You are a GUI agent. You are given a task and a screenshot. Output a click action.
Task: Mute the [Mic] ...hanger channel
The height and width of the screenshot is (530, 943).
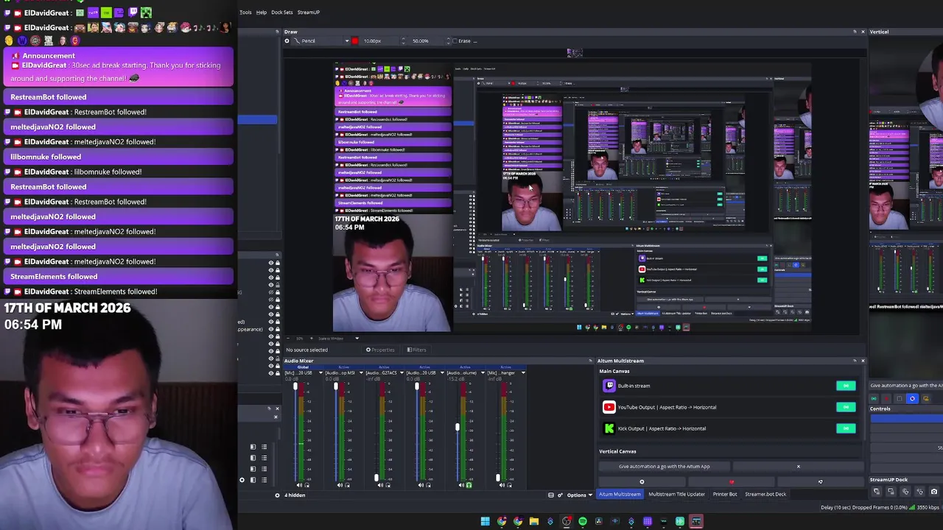(x=502, y=485)
